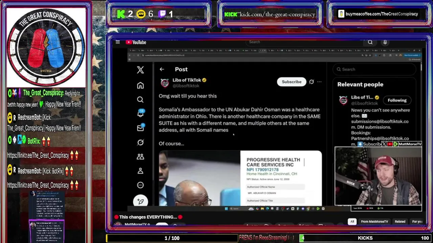Activate YouTube voice search microphone
This screenshot has width=433, height=243.
[385, 42]
